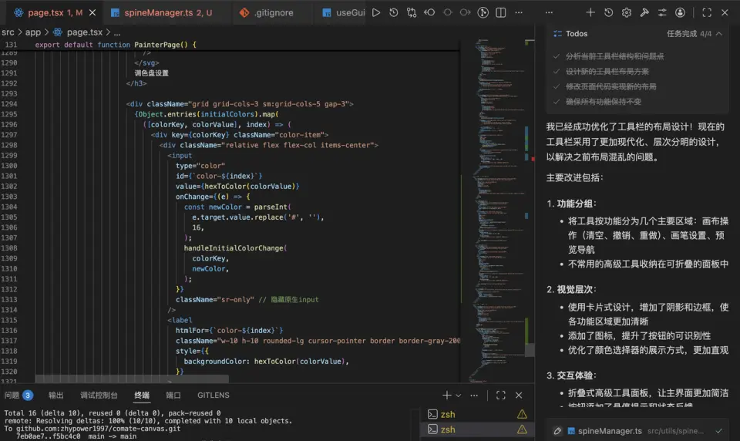Click the user account avatar icon
This screenshot has width=740, height=441.
(680, 13)
